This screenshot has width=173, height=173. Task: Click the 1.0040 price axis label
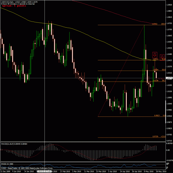click(x=169, y=104)
